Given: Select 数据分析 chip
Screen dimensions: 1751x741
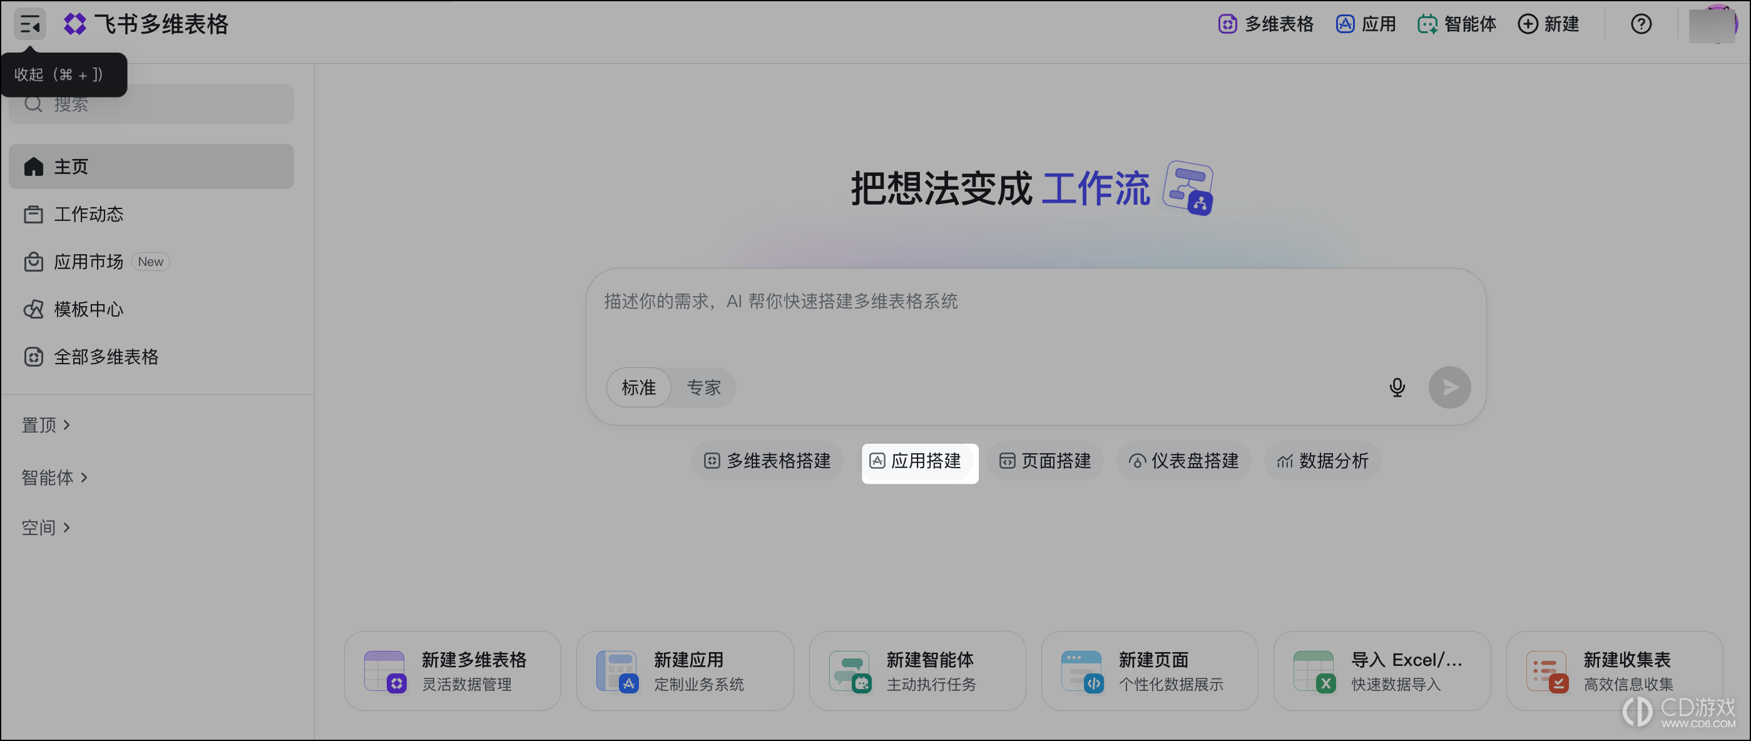Looking at the screenshot, I should click(x=1323, y=461).
